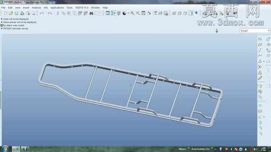Open the reorient view tool
The height and width of the screenshot is (152, 271).
149,13
